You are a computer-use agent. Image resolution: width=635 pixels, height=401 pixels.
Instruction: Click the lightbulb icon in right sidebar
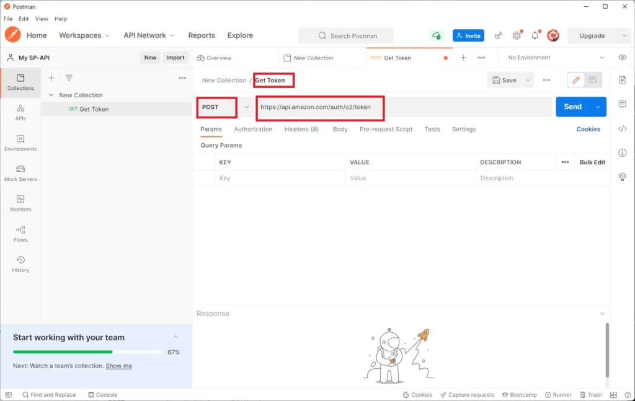(623, 177)
